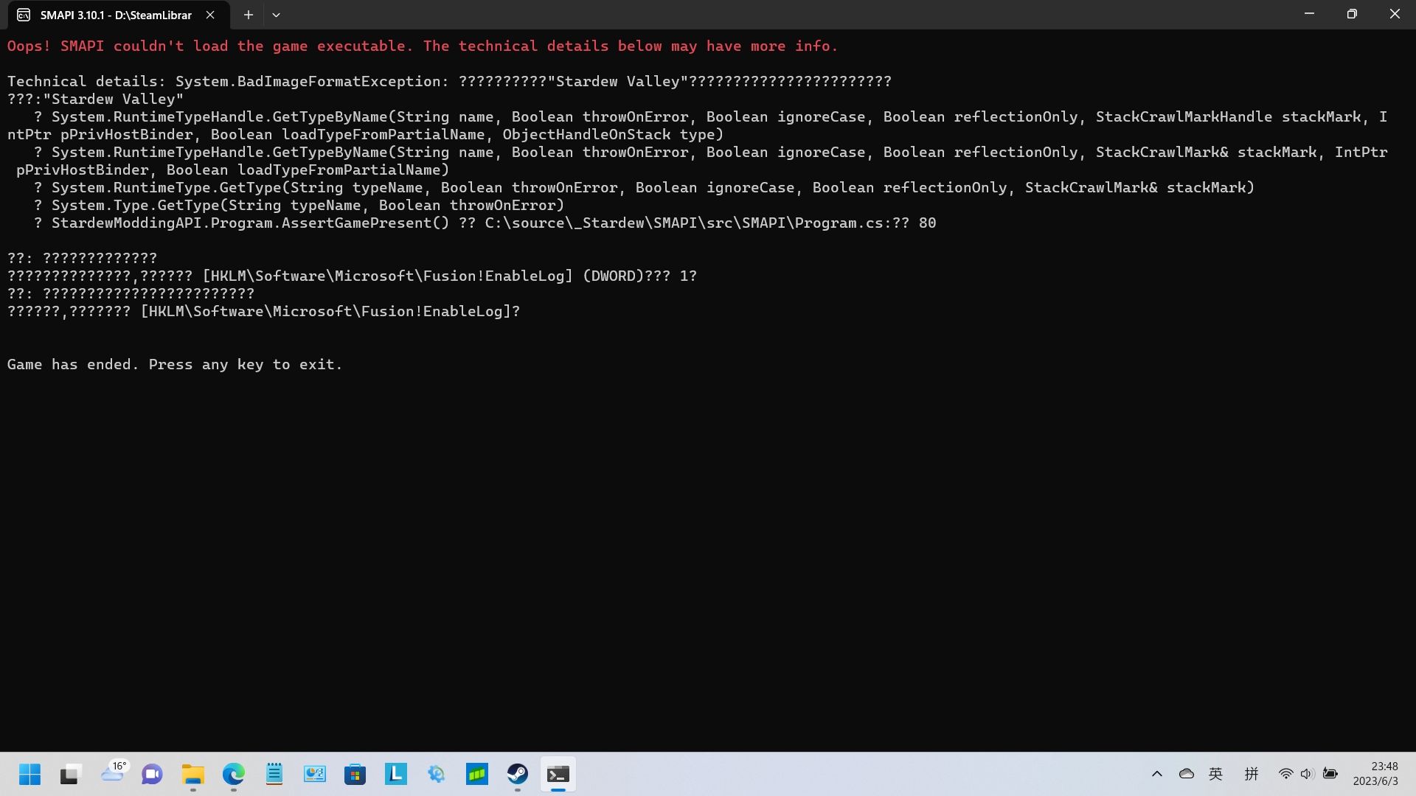Select the SMAPI 3.10.1 terminal tab
1416x796 pixels.
(x=118, y=15)
